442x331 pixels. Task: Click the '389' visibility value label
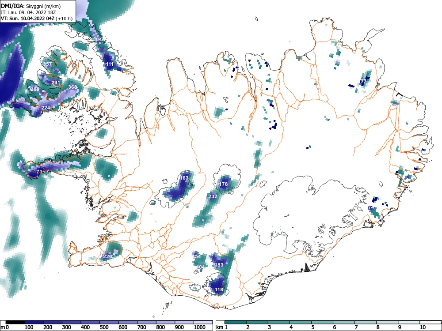click(x=35, y=89)
